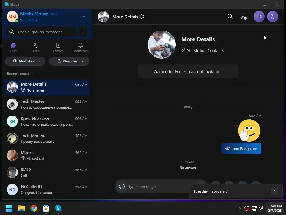The image size is (286, 215).
Task: Click the sync tray icon with red dot
Action: click(247, 208)
